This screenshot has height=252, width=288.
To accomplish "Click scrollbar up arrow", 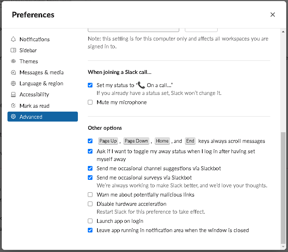I will tap(283, 32).
